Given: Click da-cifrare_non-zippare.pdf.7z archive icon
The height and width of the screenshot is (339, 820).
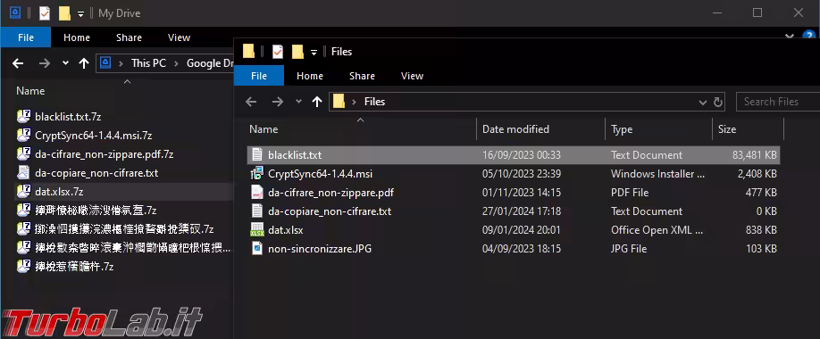Looking at the screenshot, I should click(23, 154).
